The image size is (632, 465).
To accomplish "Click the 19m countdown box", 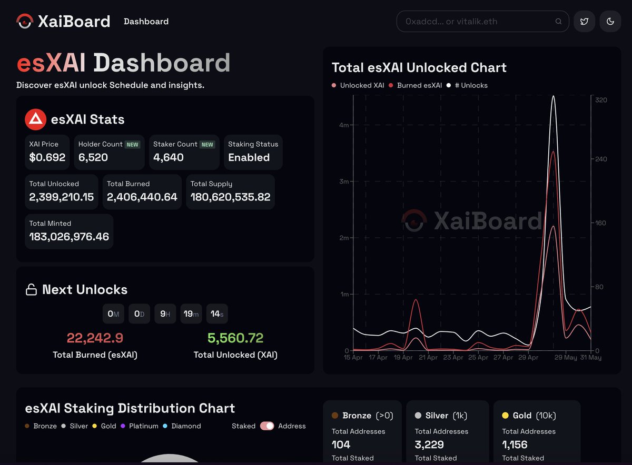I will 191,314.
